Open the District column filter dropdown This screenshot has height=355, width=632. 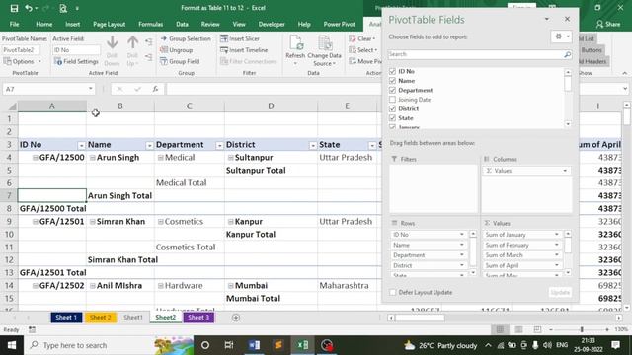pos(313,145)
